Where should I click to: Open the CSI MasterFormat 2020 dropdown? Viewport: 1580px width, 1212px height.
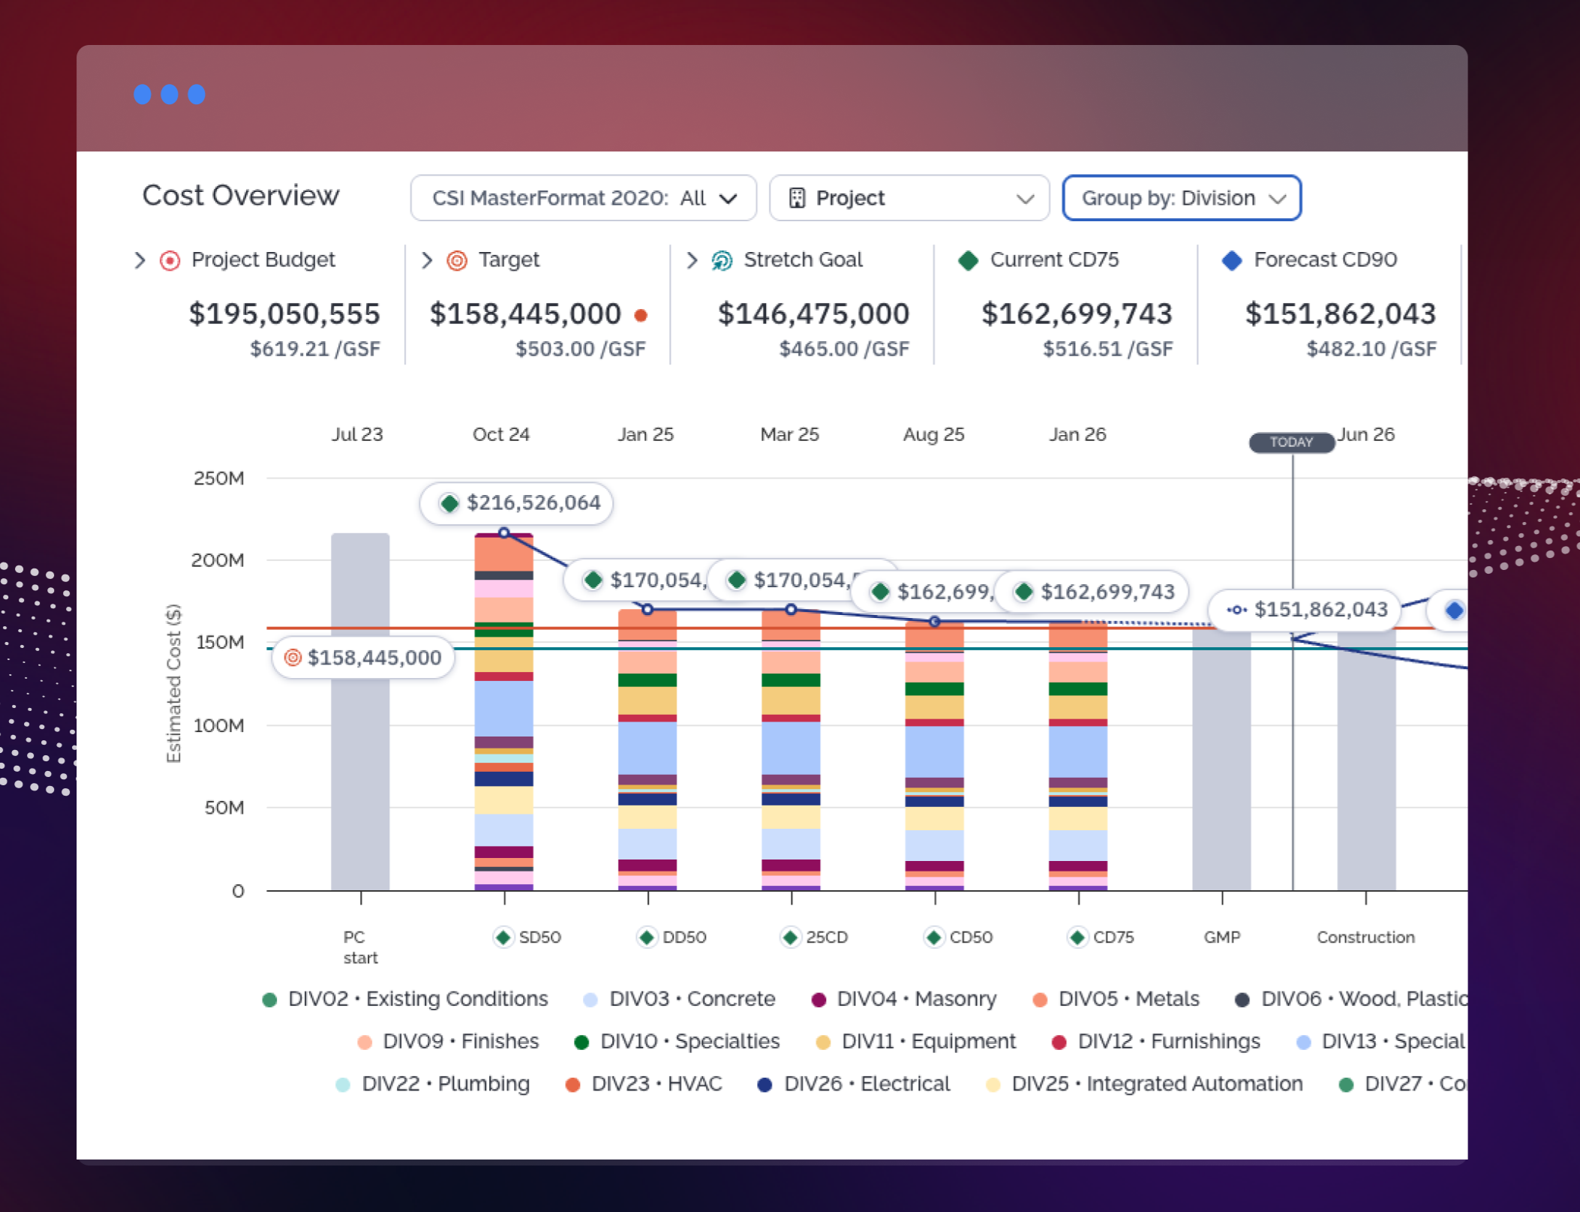pos(583,198)
